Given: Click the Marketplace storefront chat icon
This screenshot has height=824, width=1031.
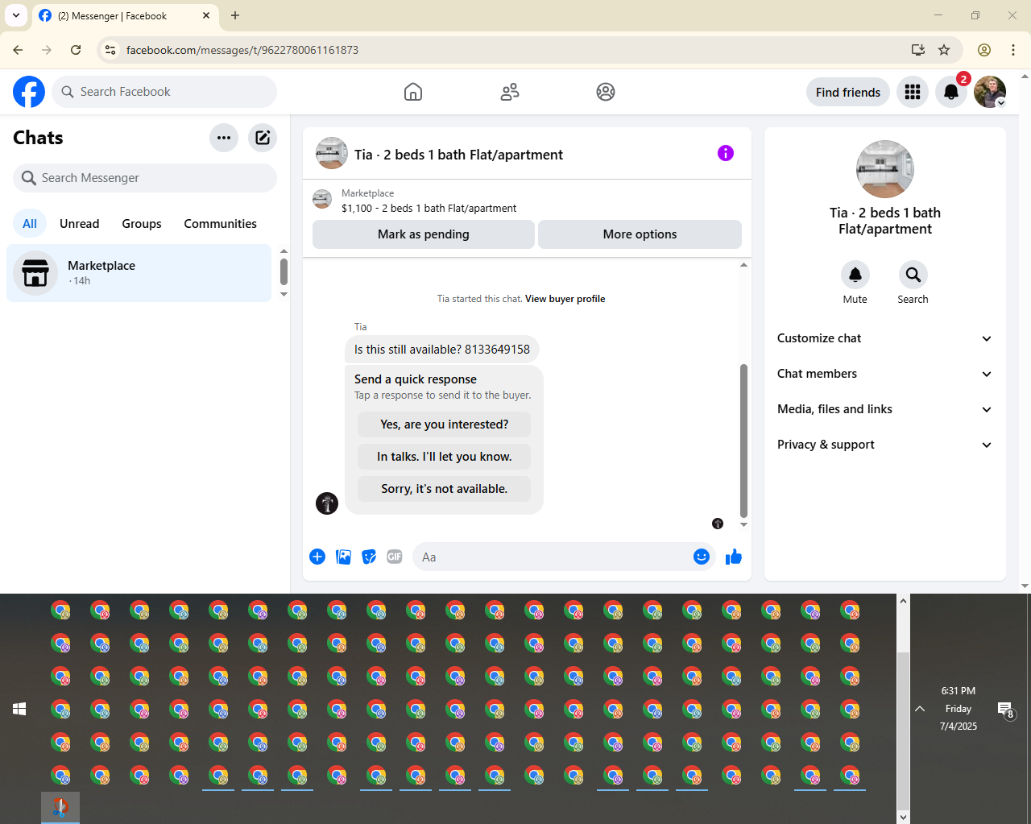Looking at the screenshot, I should [x=35, y=273].
